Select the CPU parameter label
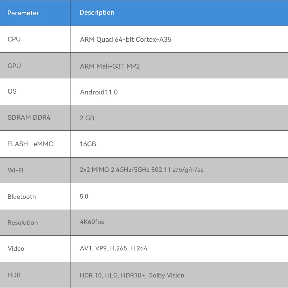Screen dimensions: 288x288 tap(14, 39)
